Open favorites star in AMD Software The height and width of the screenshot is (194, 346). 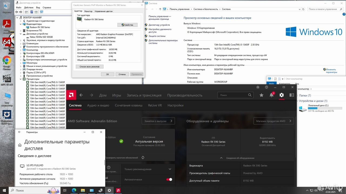[261, 95]
